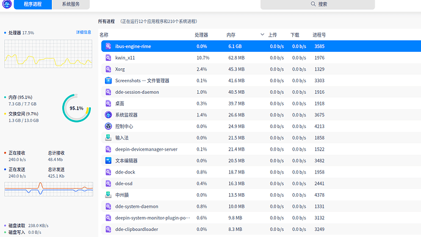Viewport: 421px width, 237px height.
Task: Select the dde-osd process name
Action: pyautogui.click(x=124, y=183)
